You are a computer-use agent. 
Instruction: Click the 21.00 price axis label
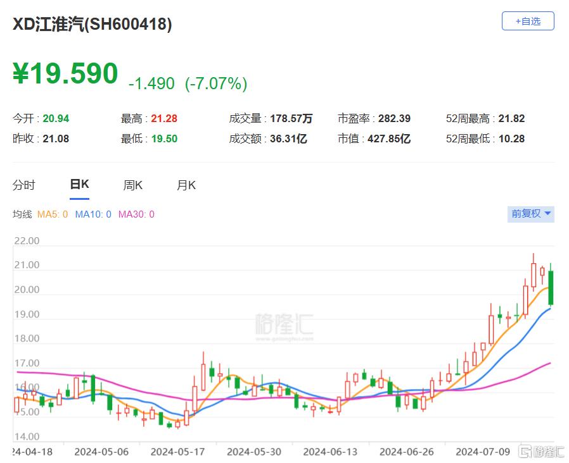click(x=27, y=265)
